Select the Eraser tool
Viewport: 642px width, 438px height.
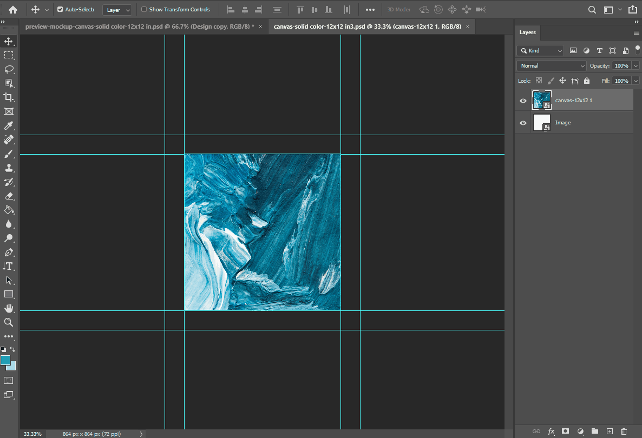9,196
